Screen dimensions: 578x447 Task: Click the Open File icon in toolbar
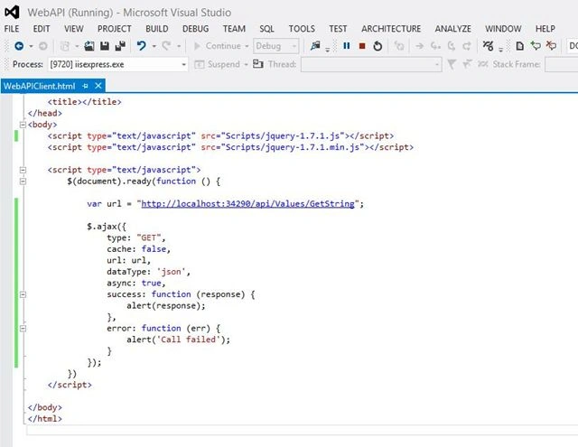click(89, 46)
